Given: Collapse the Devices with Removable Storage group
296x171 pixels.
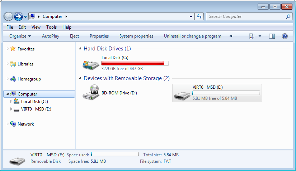Looking at the screenshot, I should [80, 78].
